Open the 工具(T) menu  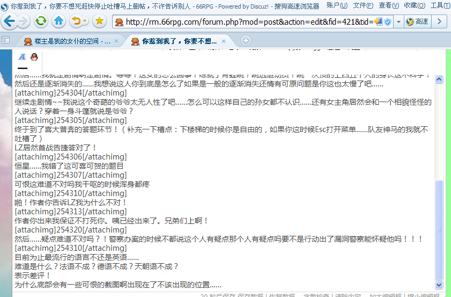440,5
